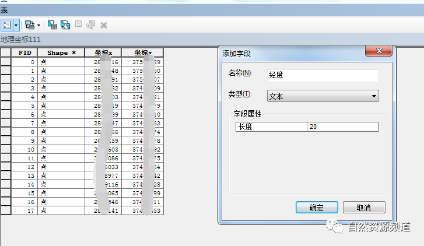The image size is (424, 246).
Task: Click FID cell value 8
Action: 24,132
